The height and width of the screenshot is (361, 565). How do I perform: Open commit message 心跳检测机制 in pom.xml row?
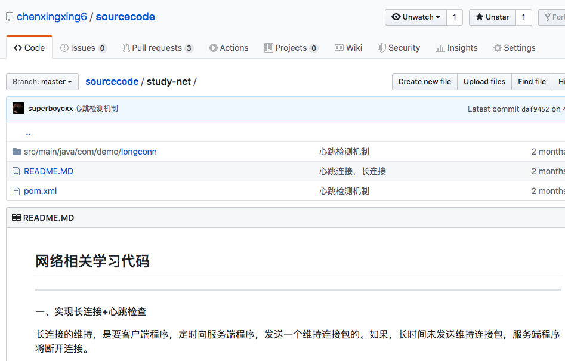(344, 191)
